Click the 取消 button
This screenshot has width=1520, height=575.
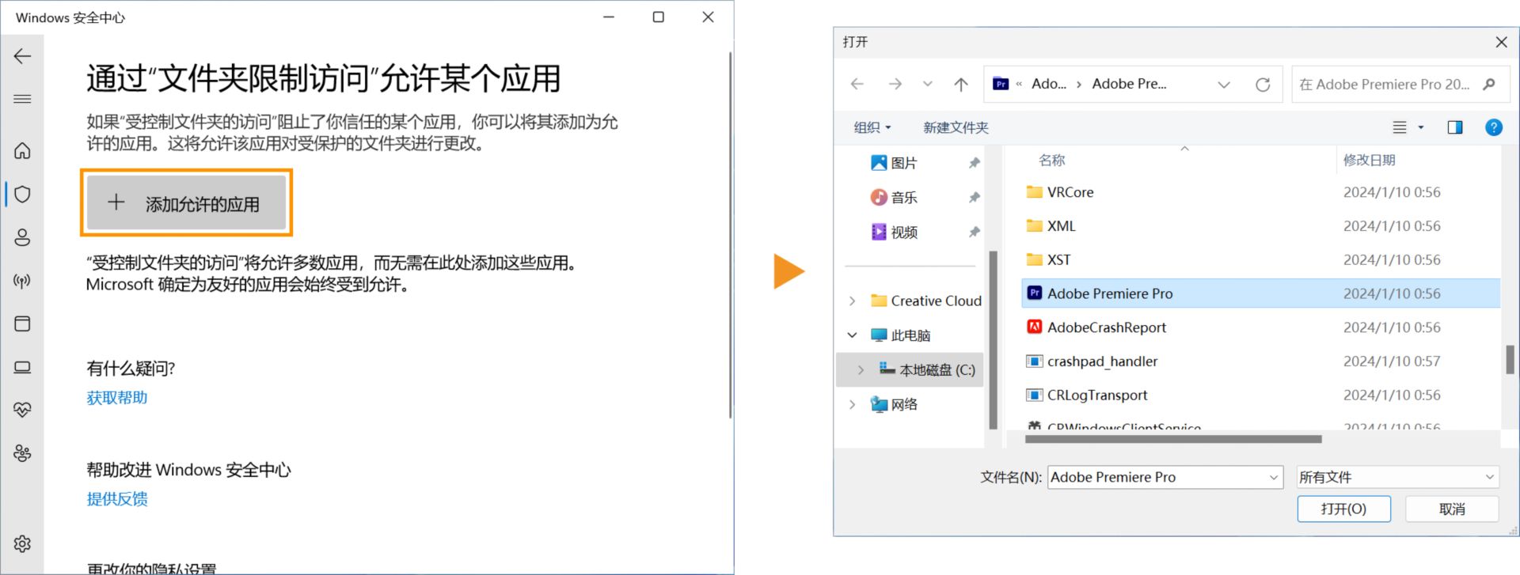[x=1452, y=509]
